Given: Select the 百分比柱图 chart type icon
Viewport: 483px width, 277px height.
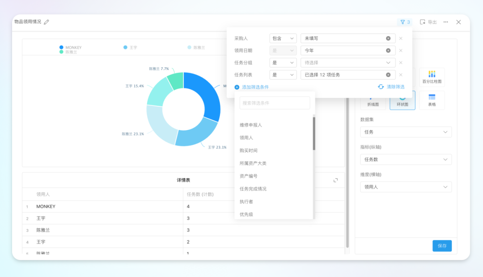Looking at the screenshot, I should pyautogui.click(x=432, y=77).
